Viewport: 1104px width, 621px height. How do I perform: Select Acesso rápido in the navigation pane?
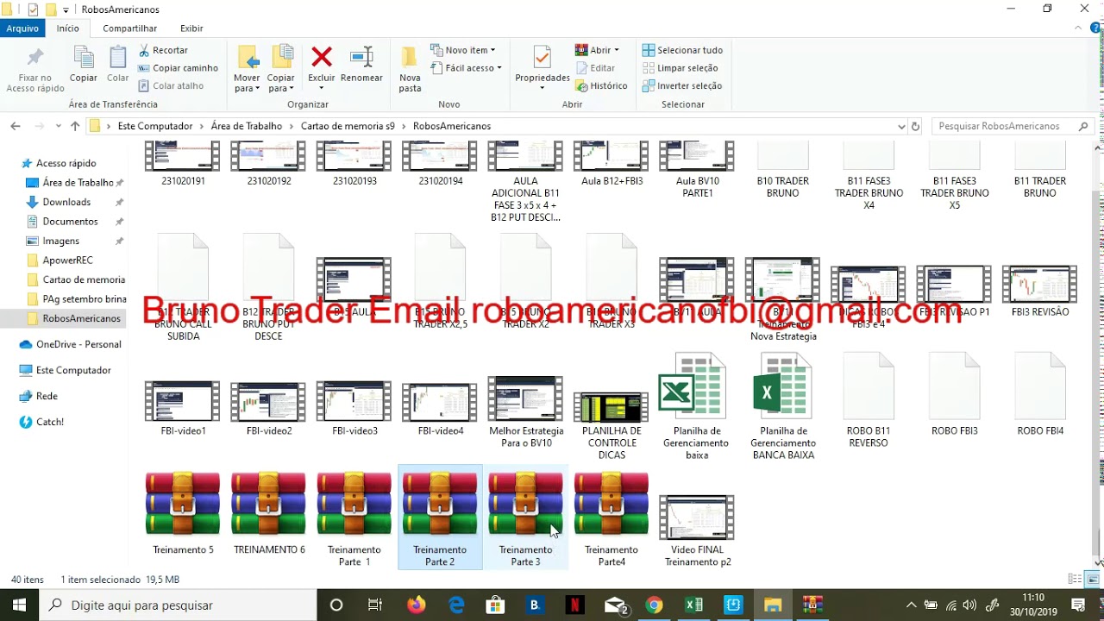(66, 163)
